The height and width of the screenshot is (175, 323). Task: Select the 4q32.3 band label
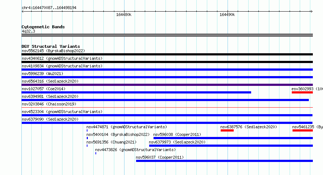point(28,31)
